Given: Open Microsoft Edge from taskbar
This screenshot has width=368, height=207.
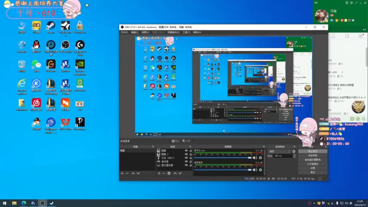Looking at the screenshot, I should [x=24, y=203].
